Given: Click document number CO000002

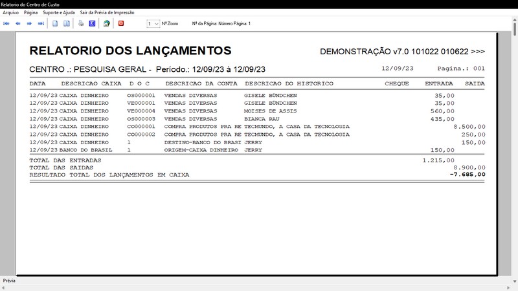Looking at the screenshot, I should (x=141, y=135).
